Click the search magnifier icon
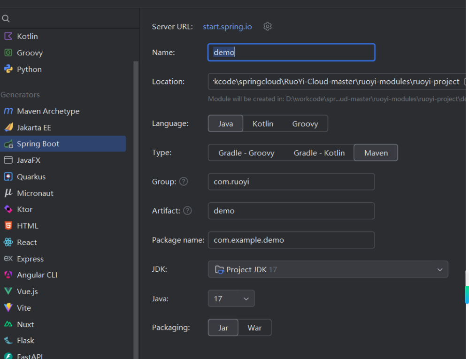 point(6,18)
